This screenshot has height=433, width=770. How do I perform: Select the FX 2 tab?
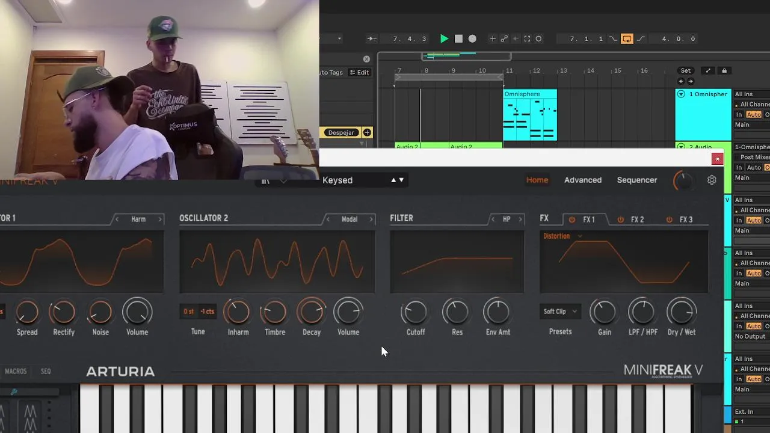tap(637, 220)
